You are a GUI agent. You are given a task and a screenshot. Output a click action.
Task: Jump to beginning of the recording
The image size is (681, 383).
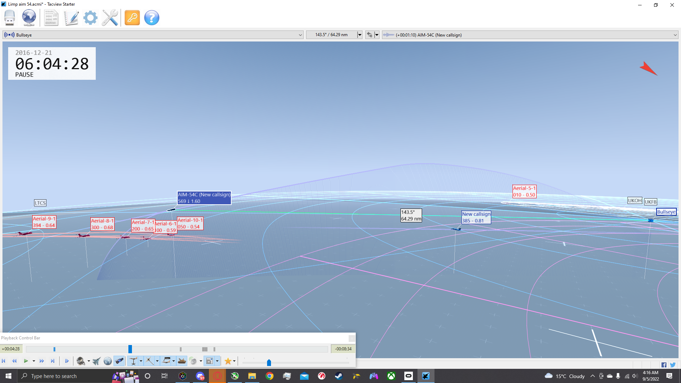pos(4,361)
